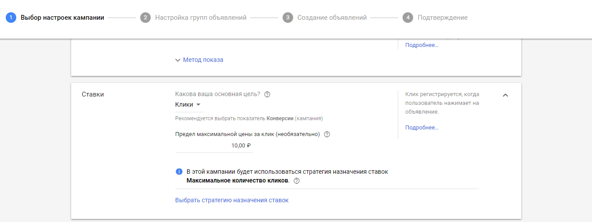Viewport: 592px width, 222px height.
Task: Click the "Ставки" section heading
Action: click(x=93, y=94)
